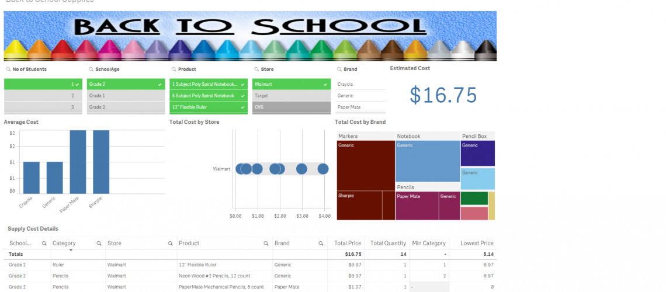Image resolution: width=666 pixels, height=292 pixels.
Task: Select Pencil Box dark purple Generic block
Action: tap(478, 153)
